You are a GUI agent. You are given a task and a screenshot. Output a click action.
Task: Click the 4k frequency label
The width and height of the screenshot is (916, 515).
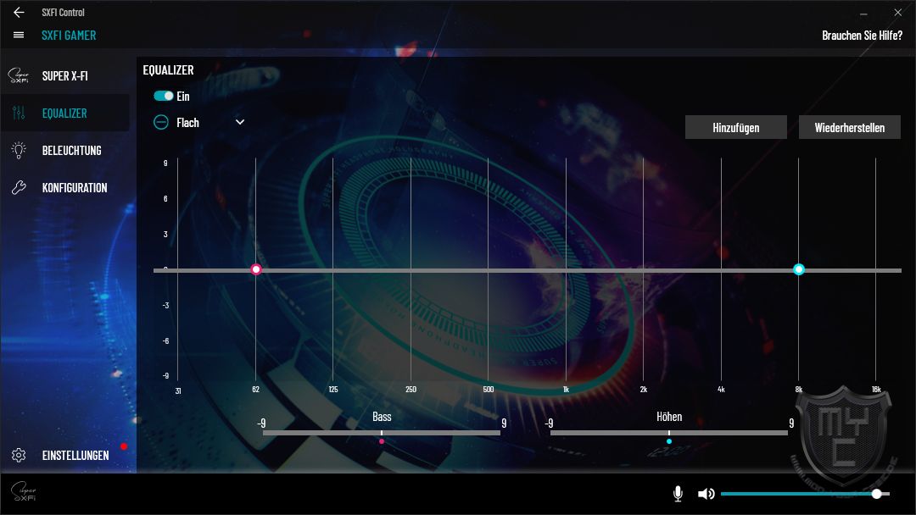point(721,389)
